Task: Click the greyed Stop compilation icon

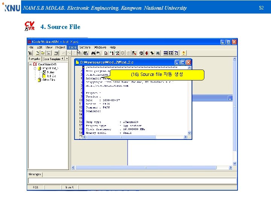Action: pos(123,53)
